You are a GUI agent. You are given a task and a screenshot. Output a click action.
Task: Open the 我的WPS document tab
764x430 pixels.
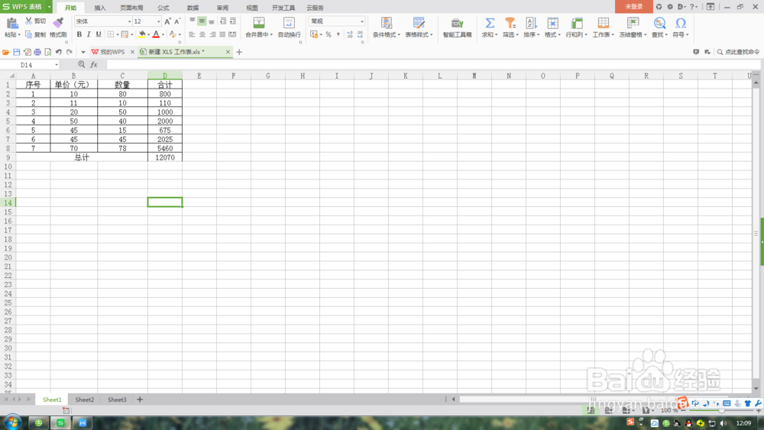pyautogui.click(x=112, y=52)
